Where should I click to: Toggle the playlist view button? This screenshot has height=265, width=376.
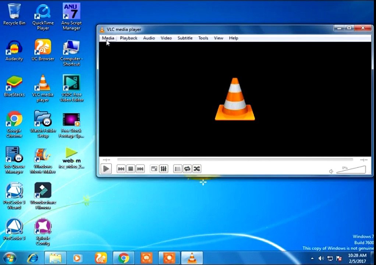click(177, 169)
